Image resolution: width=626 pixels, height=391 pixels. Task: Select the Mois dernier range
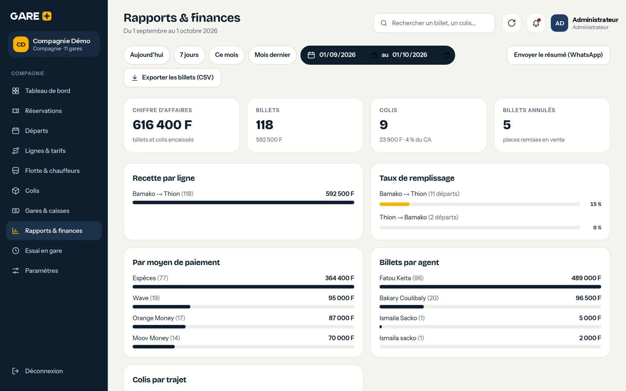(272, 55)
